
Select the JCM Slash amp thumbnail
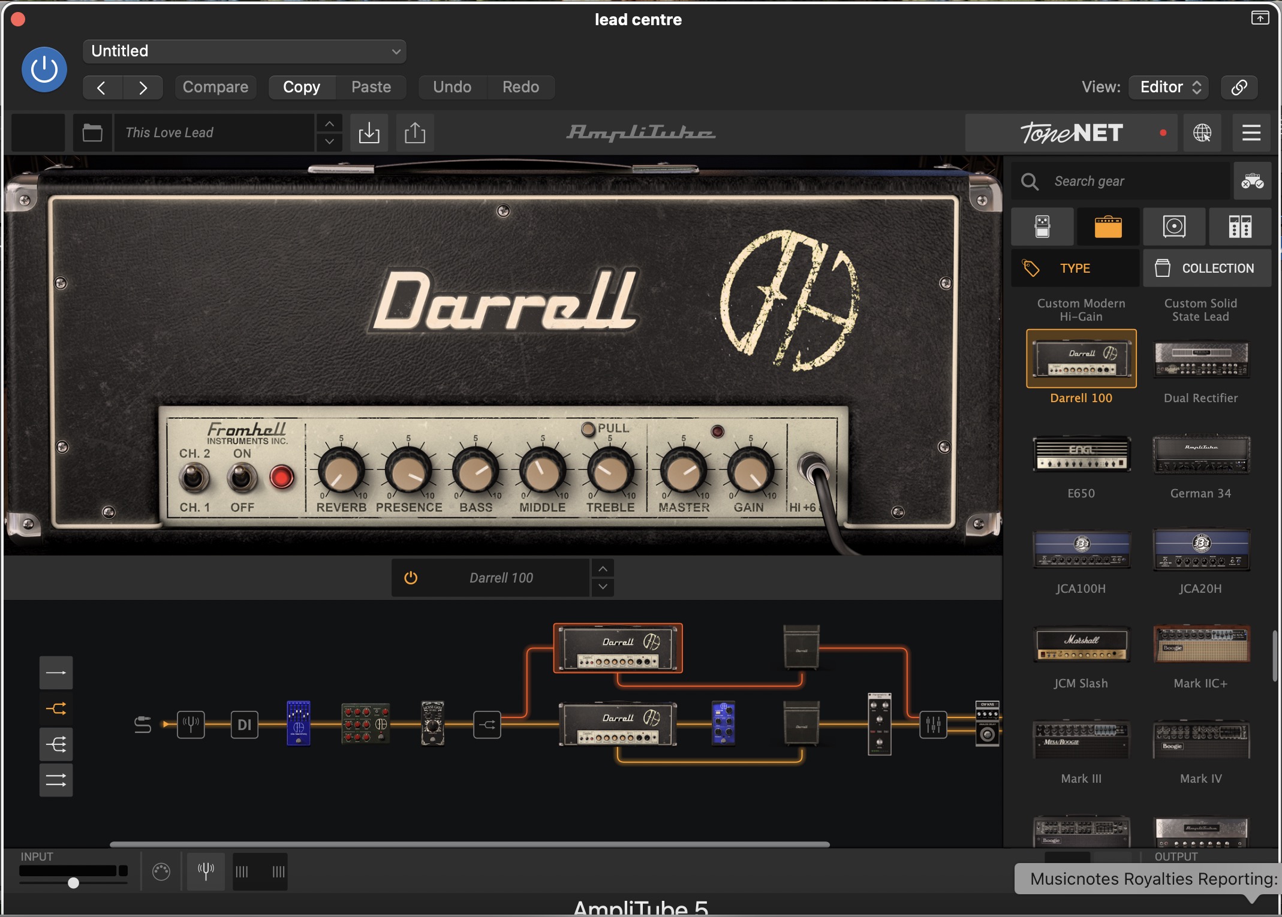click(1081, 644)
